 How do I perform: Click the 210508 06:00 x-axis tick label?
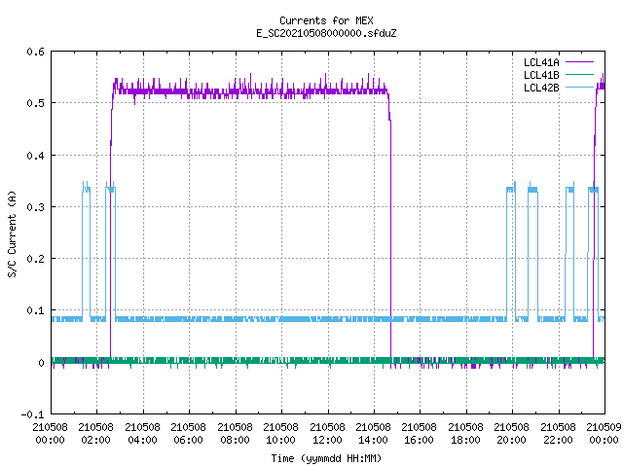(188, 433)
